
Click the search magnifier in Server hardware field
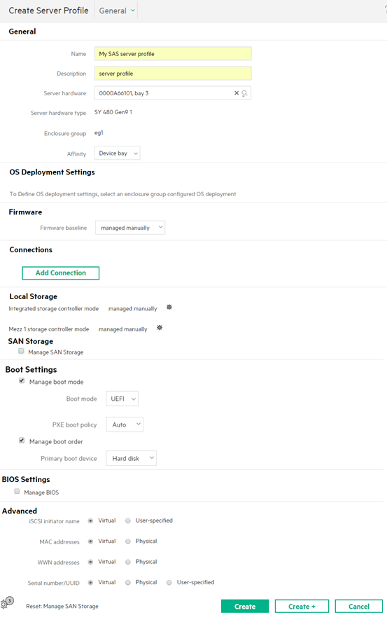coord(244,93)
